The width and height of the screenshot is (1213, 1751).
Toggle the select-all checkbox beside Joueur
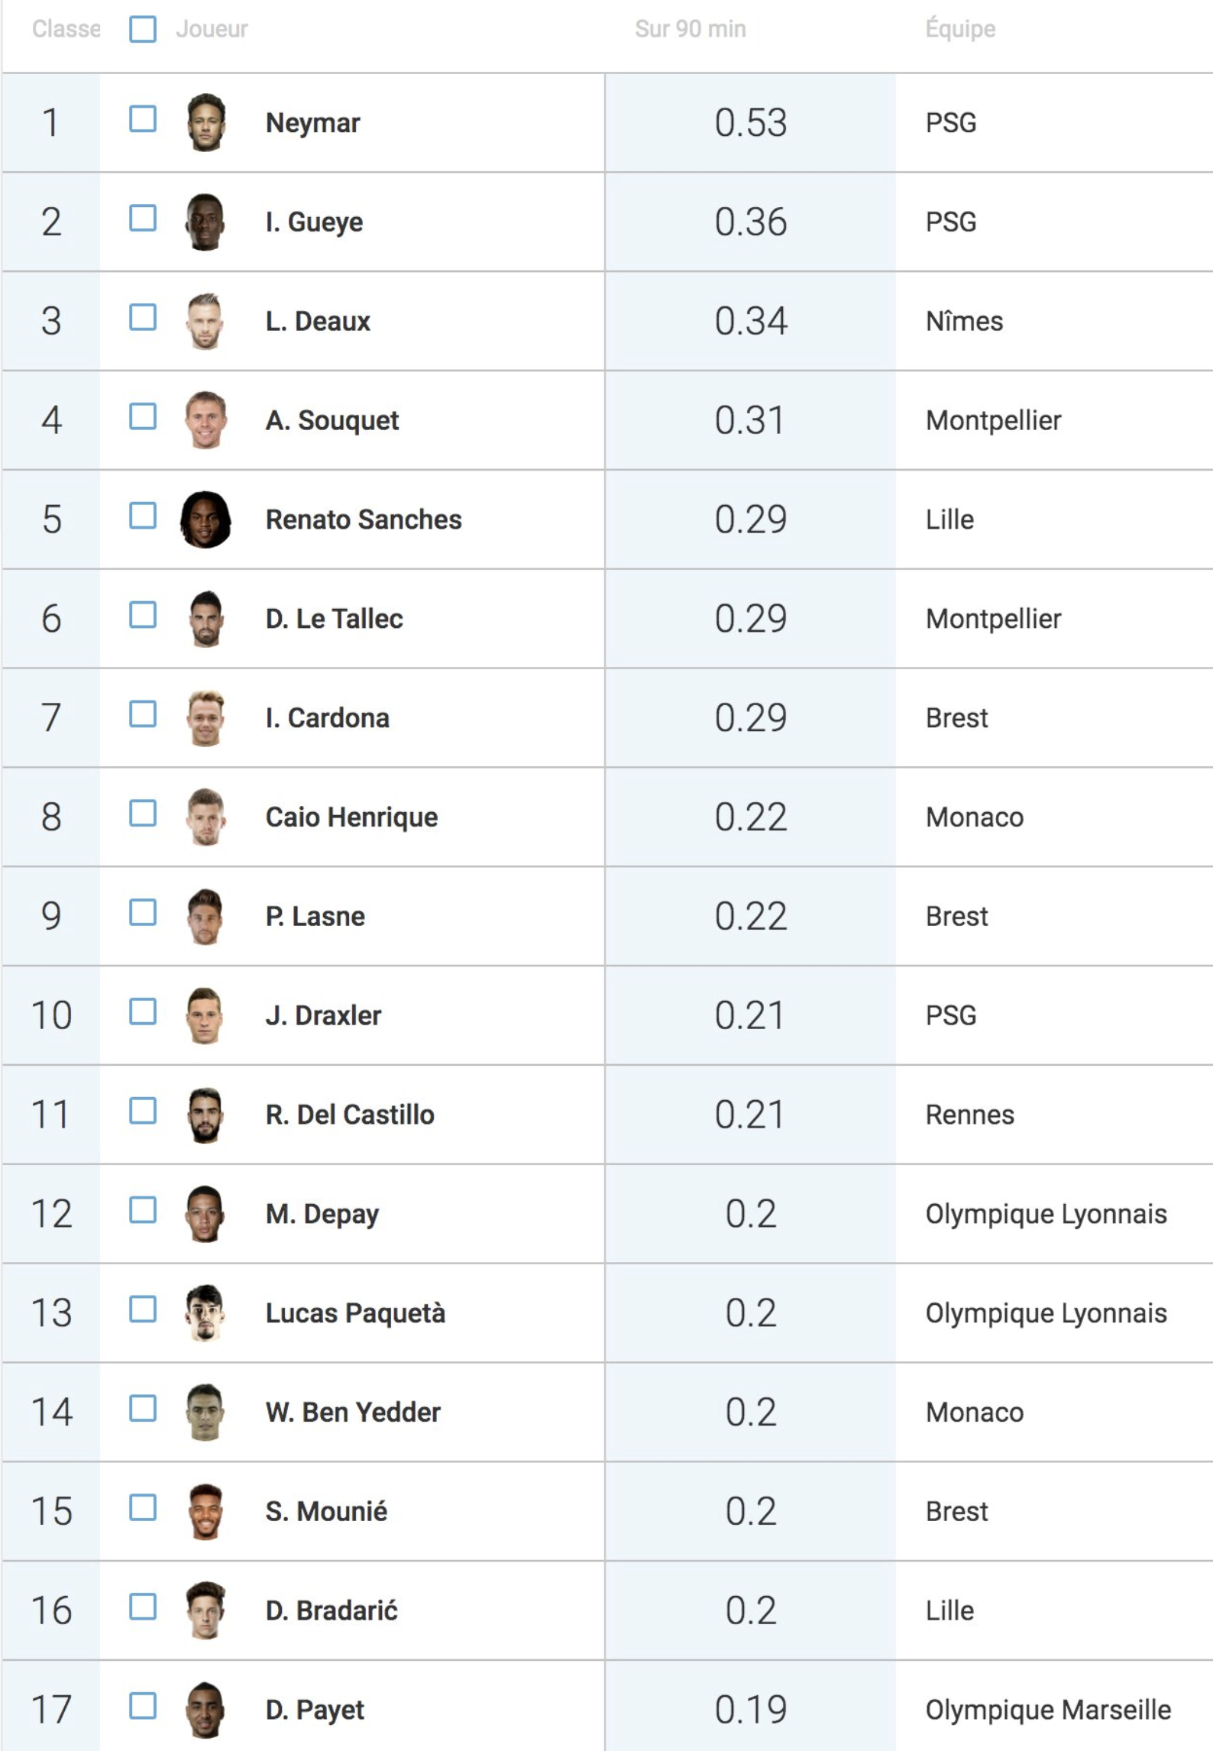pyautogui.click(x=143, y=29)
